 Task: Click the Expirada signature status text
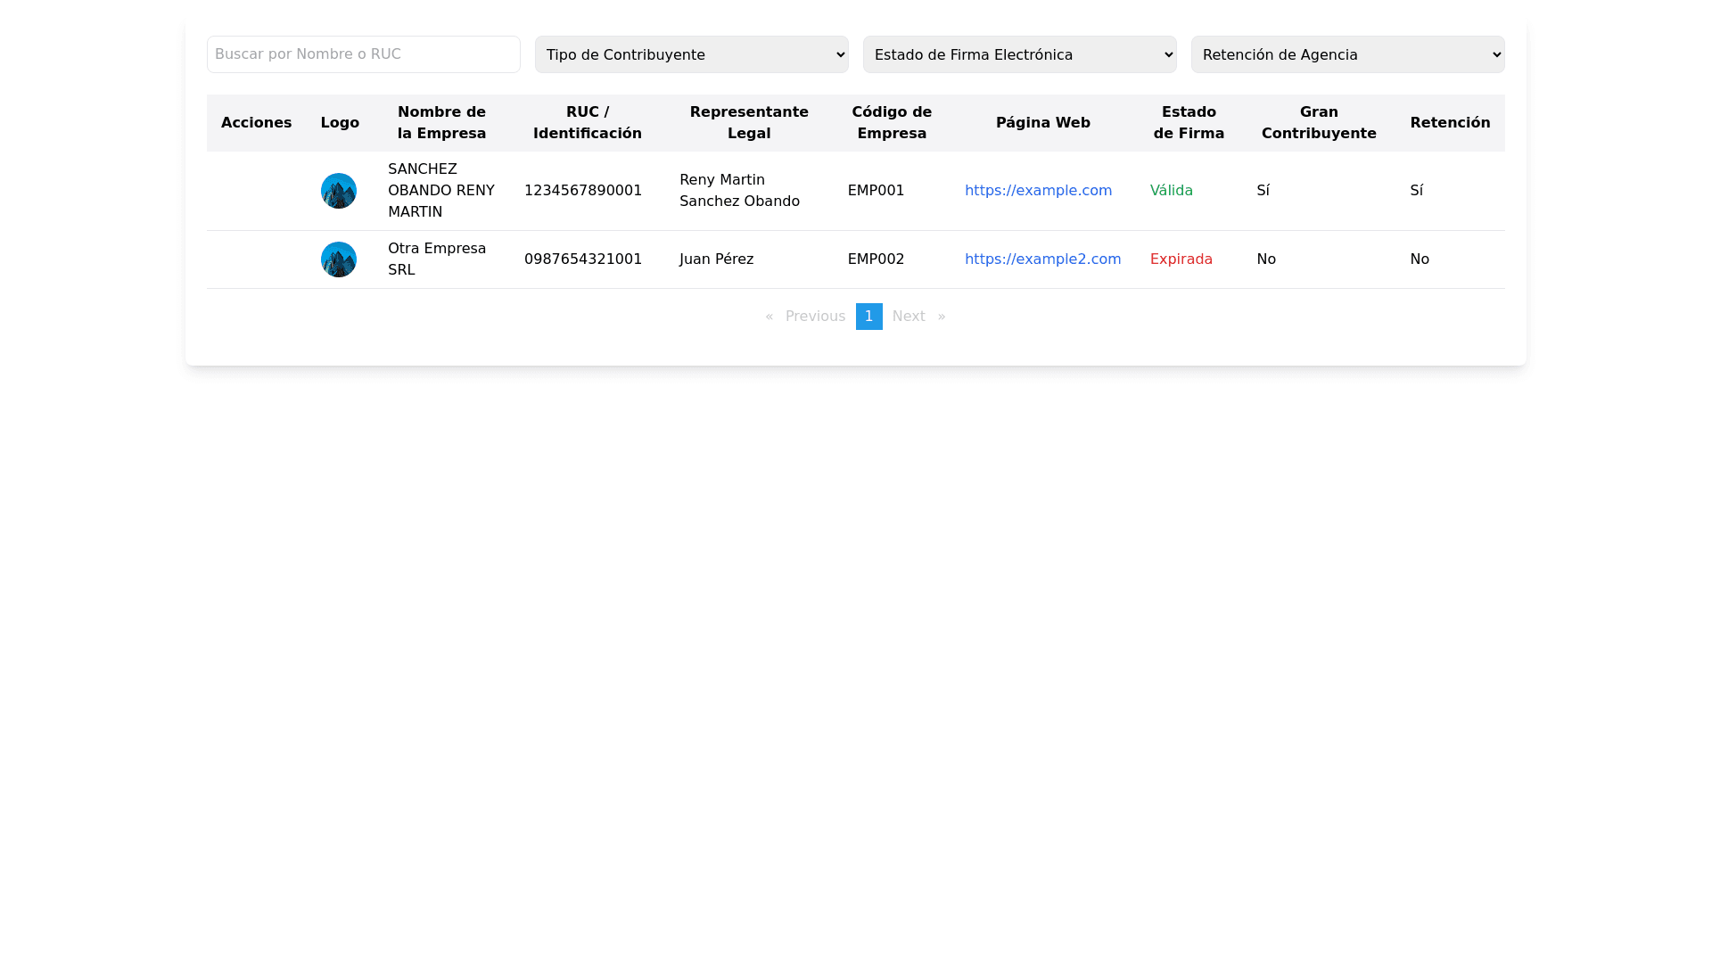tap(1181, 259)
